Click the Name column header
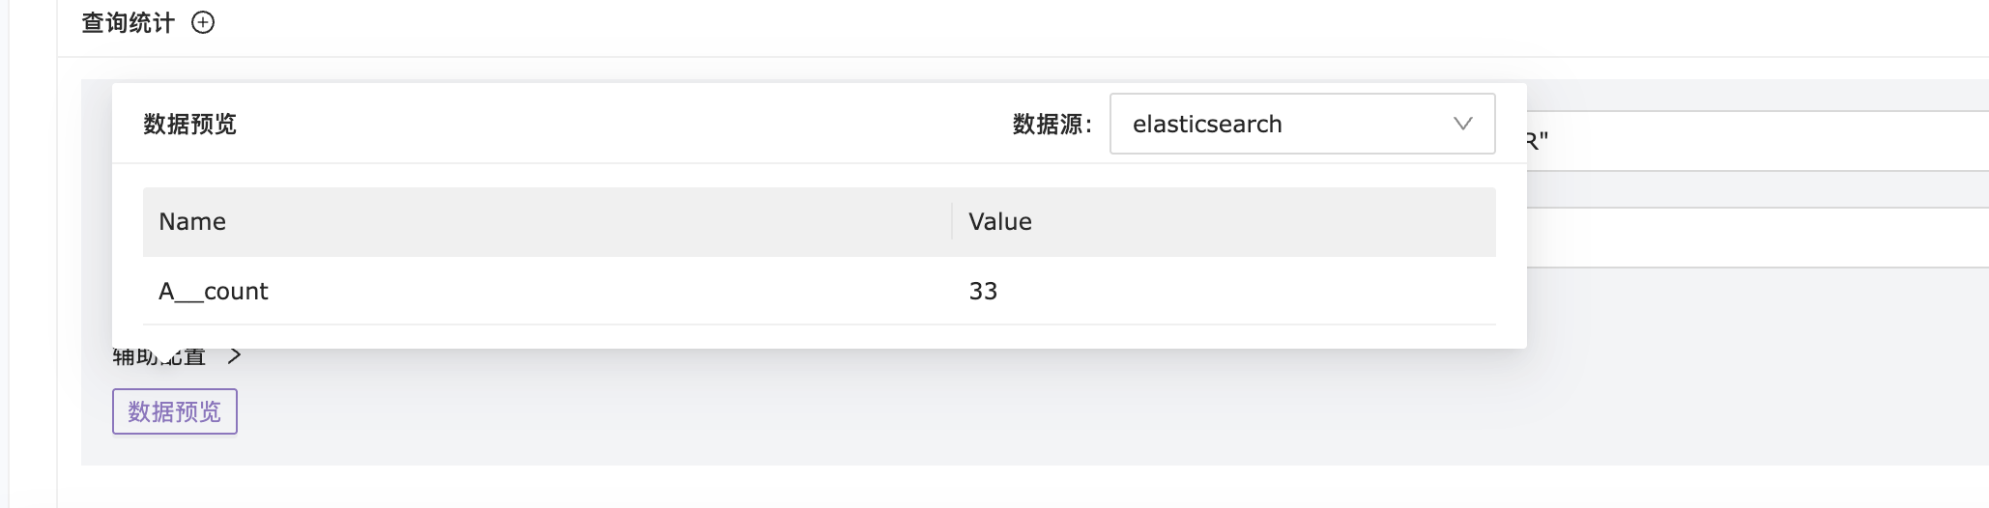Image resolution: width=1989 pixels, height=508 pixels. click(192, 222)
